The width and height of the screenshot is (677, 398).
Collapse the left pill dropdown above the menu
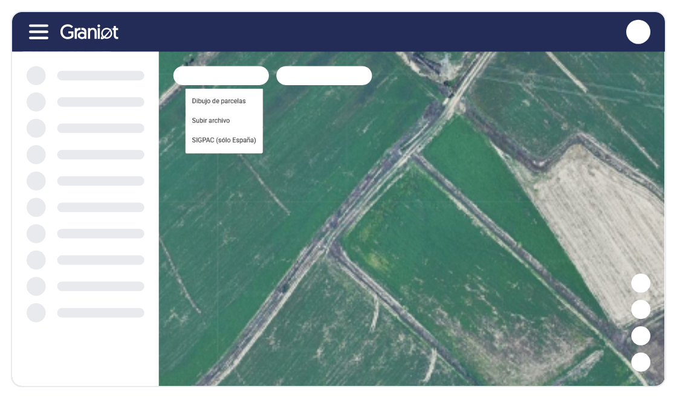[221, 75]
